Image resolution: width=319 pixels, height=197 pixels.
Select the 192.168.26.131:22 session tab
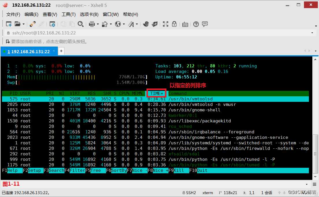point(29,51)
